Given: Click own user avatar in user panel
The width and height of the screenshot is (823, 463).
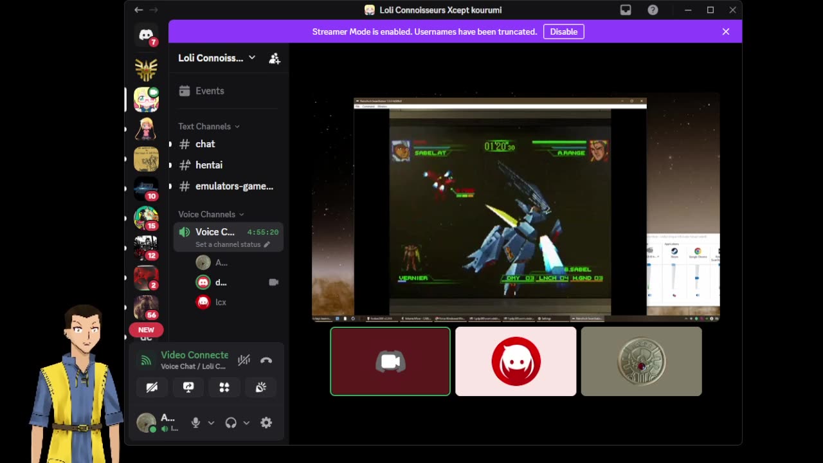Looking at the screenshot, I should [146, 422].
